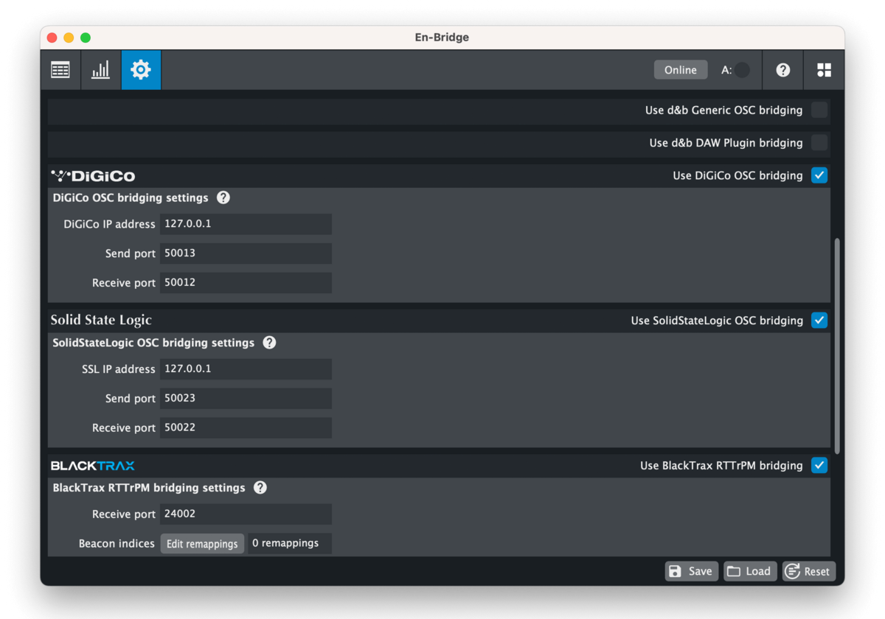
Task: Open the table view tab
Action: click(60, 70)
